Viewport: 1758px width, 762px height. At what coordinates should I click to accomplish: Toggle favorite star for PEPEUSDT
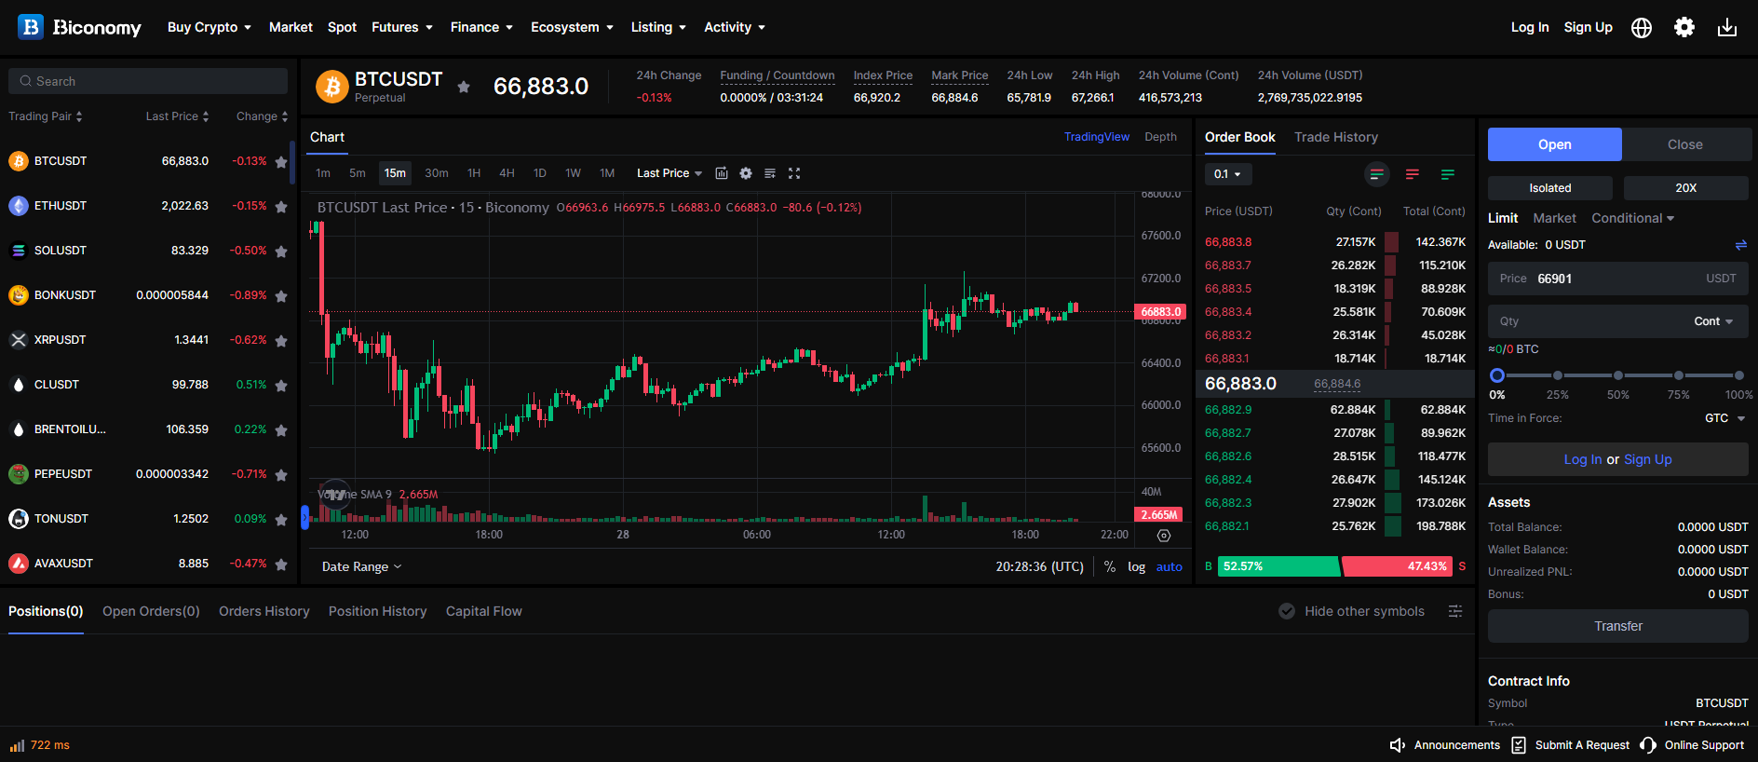point(281,474)
